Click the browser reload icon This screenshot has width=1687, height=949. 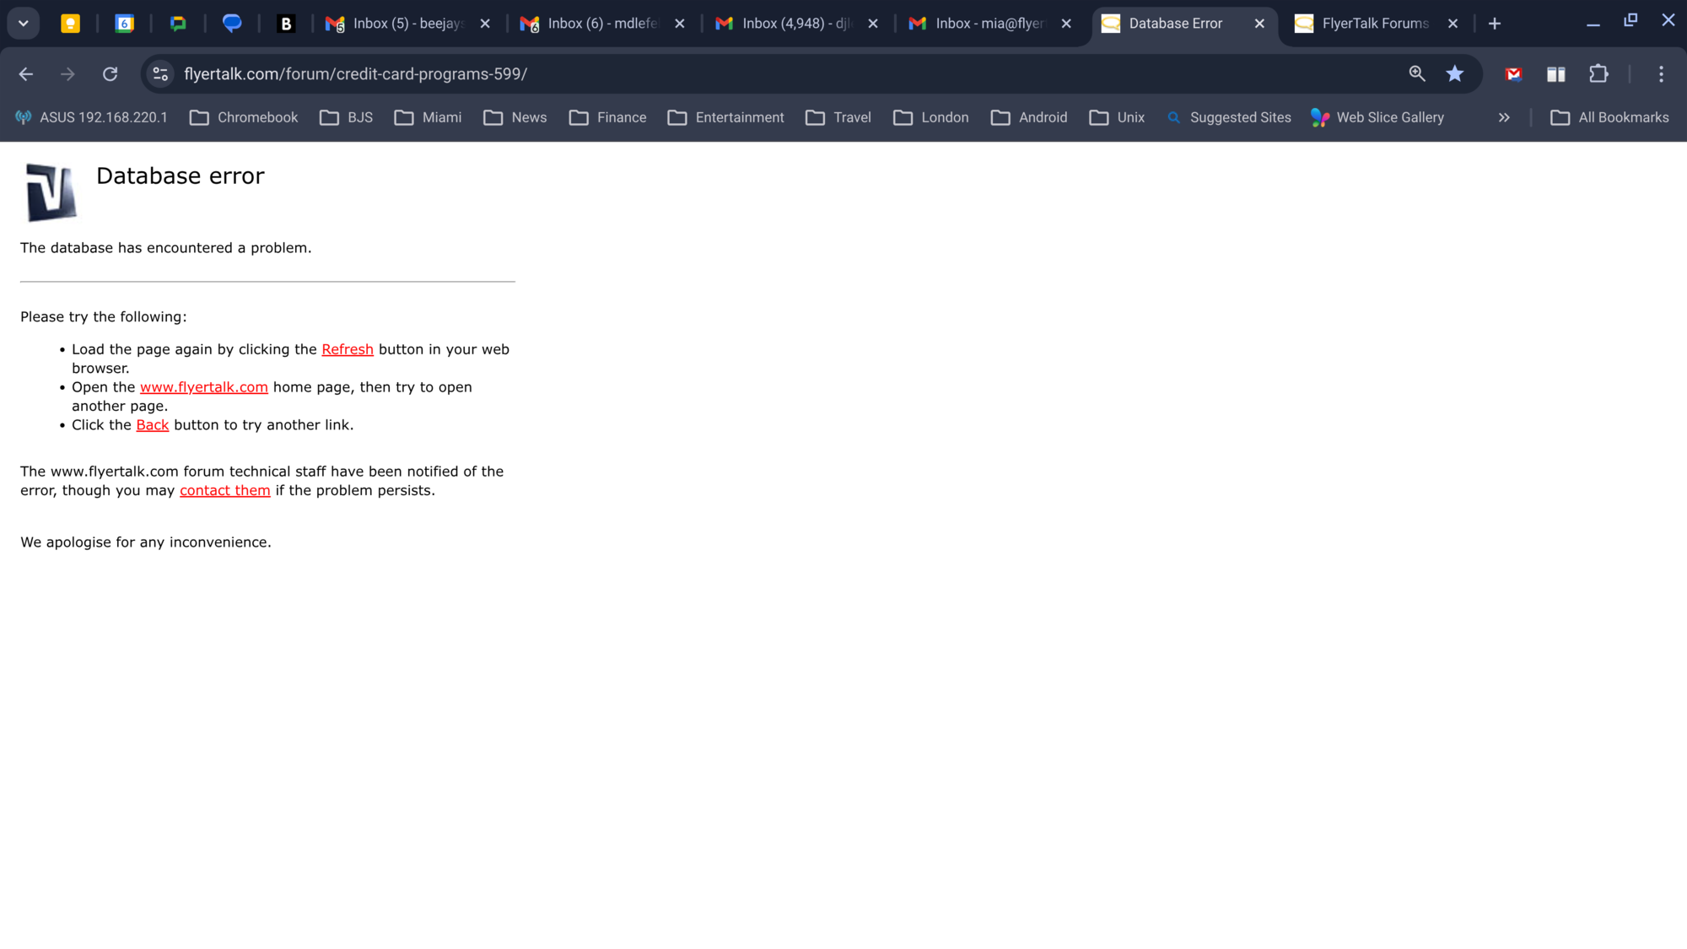110,74
